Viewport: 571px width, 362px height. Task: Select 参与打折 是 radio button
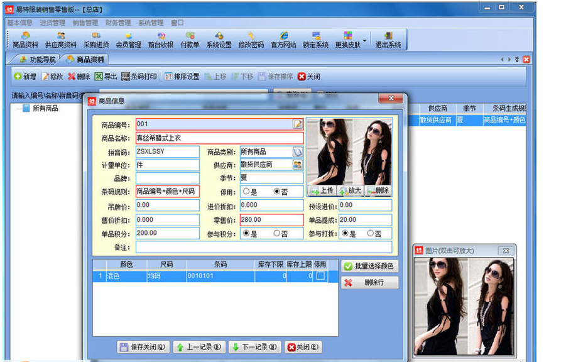click(345, 233)
